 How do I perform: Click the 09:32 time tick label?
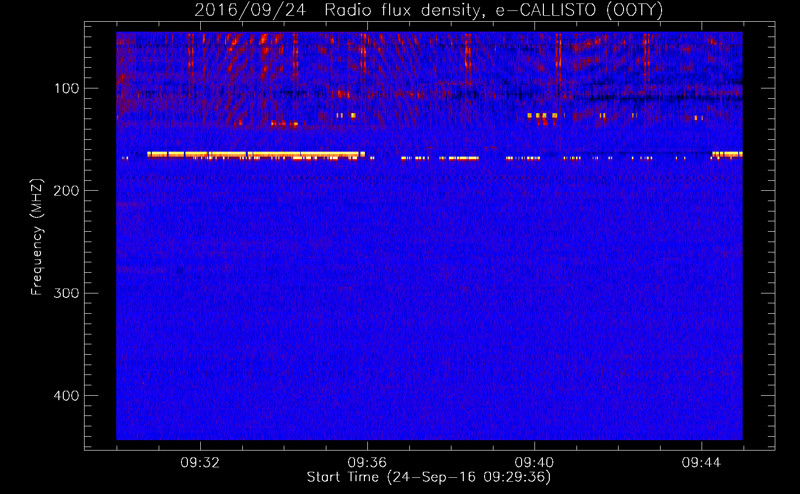[x=200, y=463]
